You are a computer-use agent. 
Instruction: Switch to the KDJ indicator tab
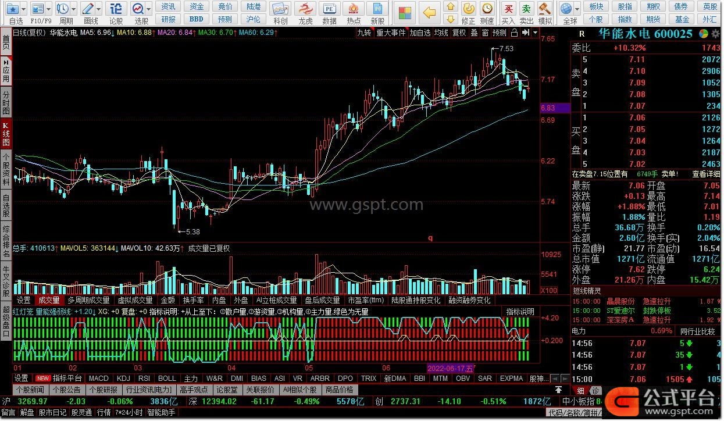point(123,379)
